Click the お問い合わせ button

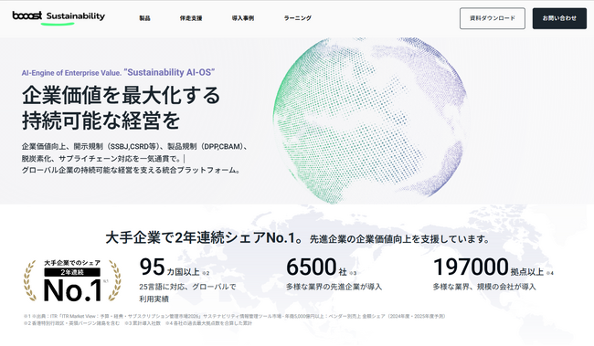tap(559, 18)
